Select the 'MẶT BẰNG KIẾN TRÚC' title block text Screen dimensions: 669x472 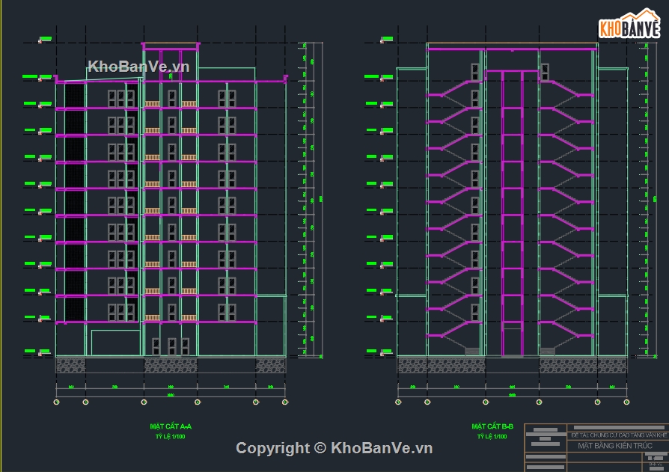click(615, 446)
